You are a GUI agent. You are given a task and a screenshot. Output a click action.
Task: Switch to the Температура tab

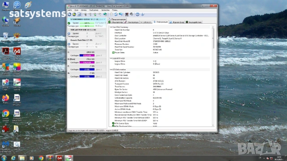click(x=131, y=22)
